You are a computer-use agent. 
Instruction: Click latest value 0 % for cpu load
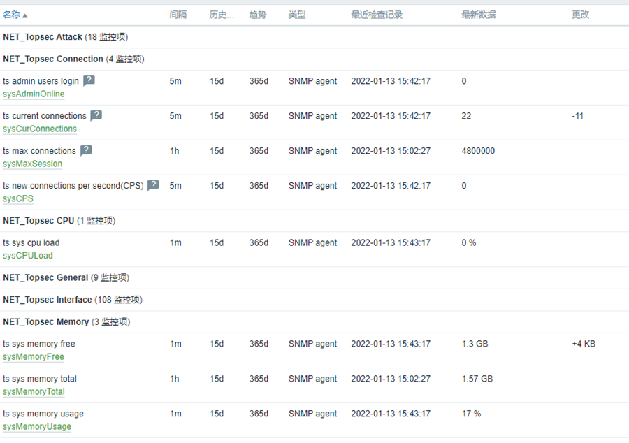[469, 242]
